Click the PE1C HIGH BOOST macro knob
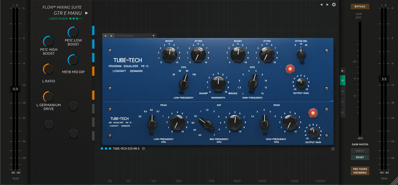398x185 pixels. coord(49,42)
